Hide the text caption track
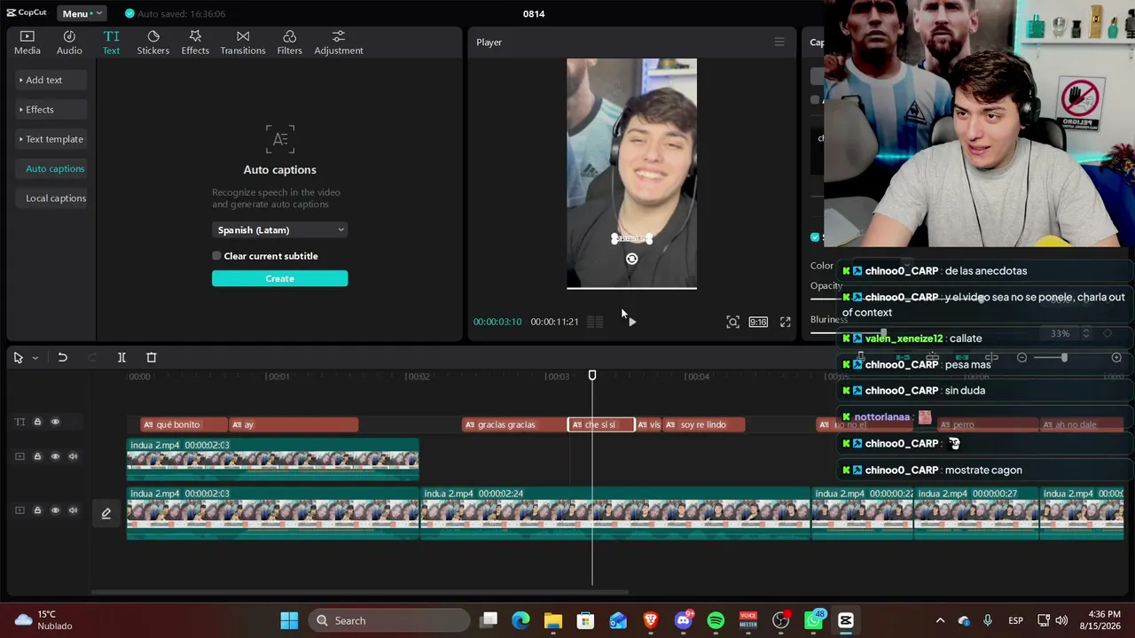 [55, 422]
